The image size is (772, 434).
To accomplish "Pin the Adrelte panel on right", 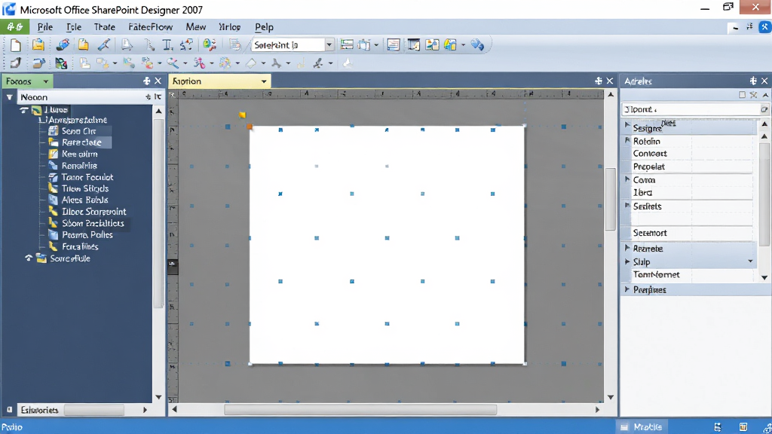I will pos(753,81).
